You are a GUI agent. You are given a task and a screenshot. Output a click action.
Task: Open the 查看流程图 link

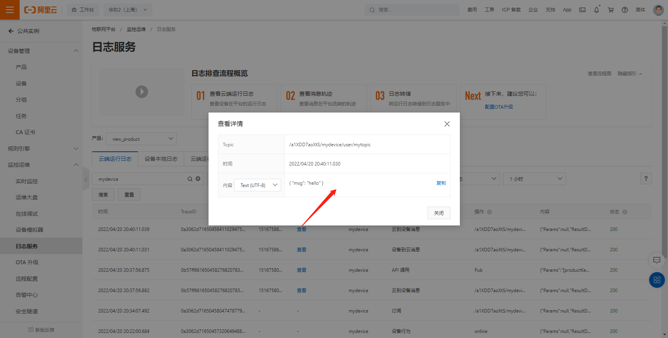599,74
